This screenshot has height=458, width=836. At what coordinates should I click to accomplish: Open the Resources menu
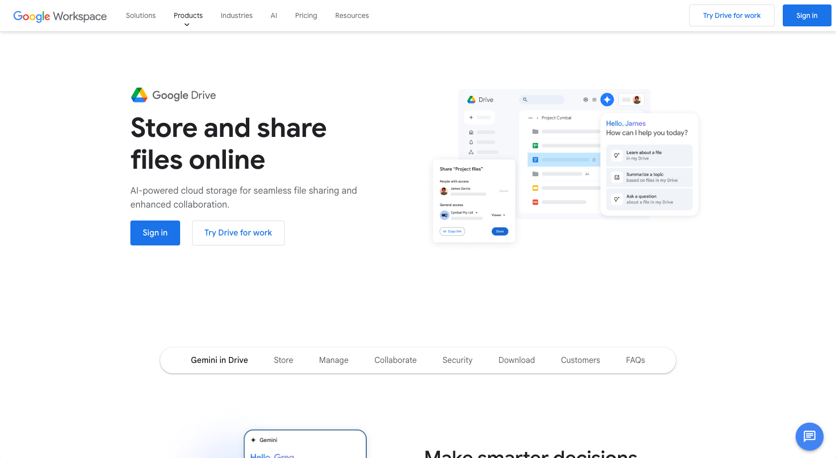pos(352,15)
